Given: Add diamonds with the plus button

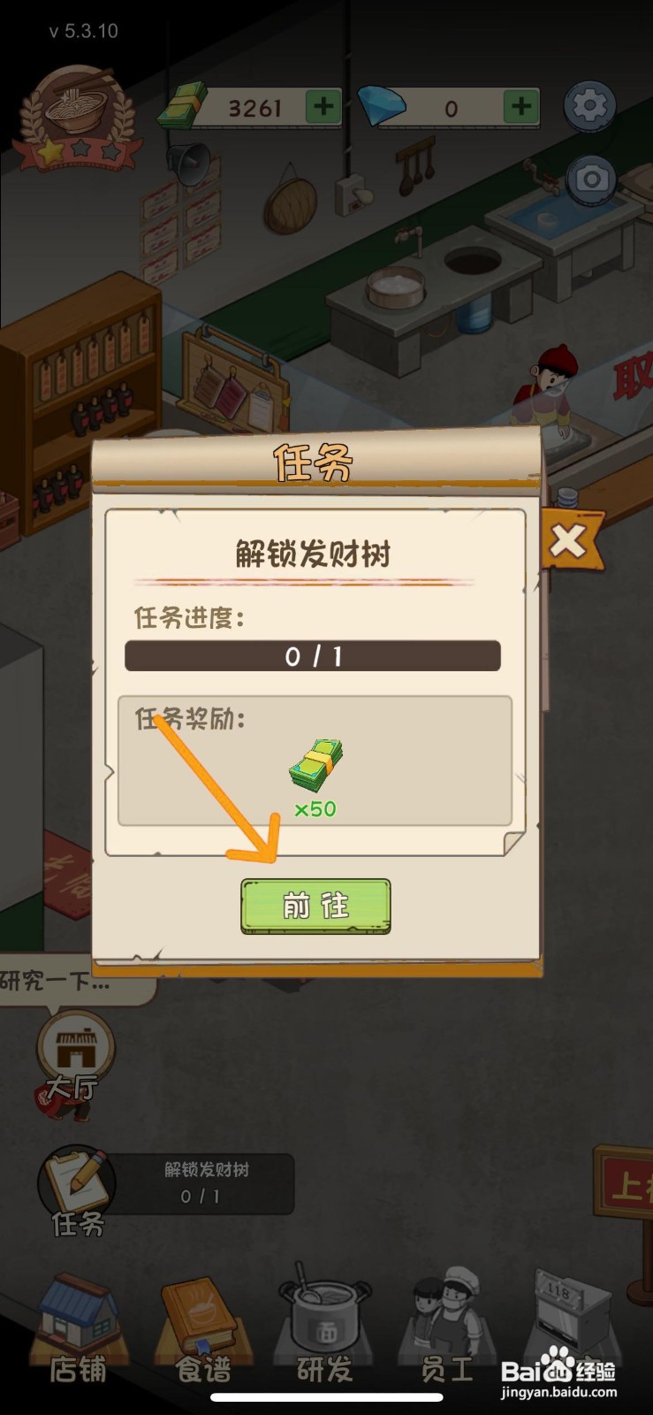Looking at the screenshot, I should click(x=521, y=107).
